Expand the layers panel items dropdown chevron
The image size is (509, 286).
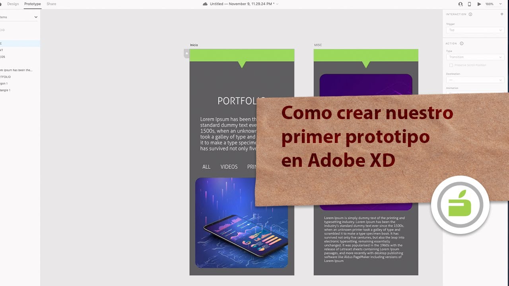[x=36, y=17]
